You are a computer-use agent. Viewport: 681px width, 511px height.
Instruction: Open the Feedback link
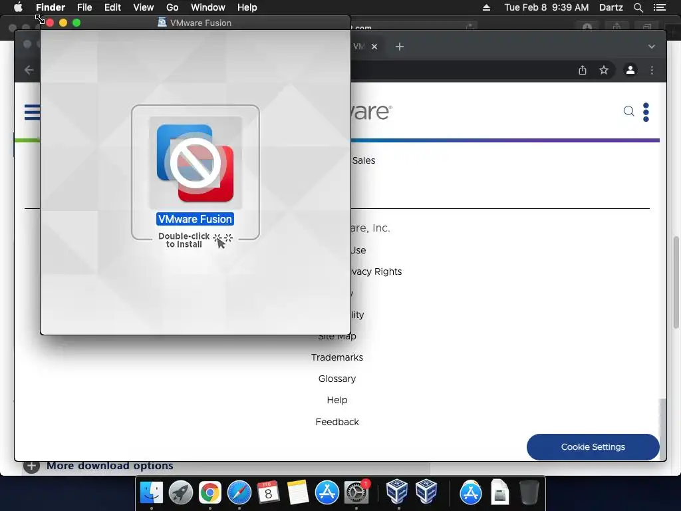click(337, 422)
